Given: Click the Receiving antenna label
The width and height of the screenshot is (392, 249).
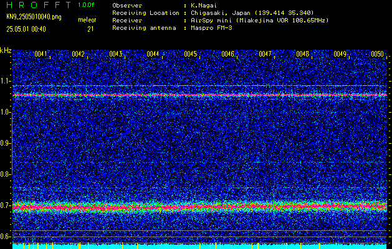Looking at the screenshot, I should click(x=144, y=28).
